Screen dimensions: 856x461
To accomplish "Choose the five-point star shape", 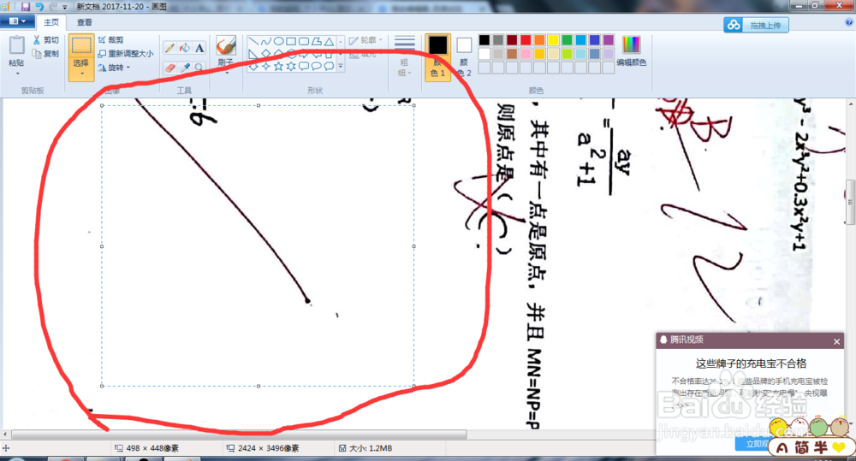I will click(x=278, y=66).
